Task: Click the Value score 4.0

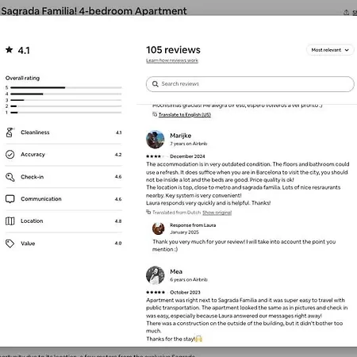Action: (x=118, y=243)
